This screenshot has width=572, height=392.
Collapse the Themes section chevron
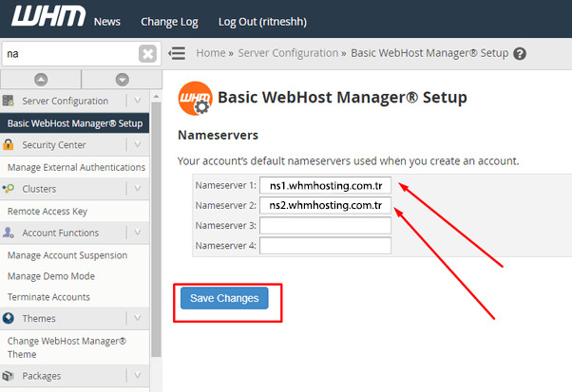(x=138, y=318)
